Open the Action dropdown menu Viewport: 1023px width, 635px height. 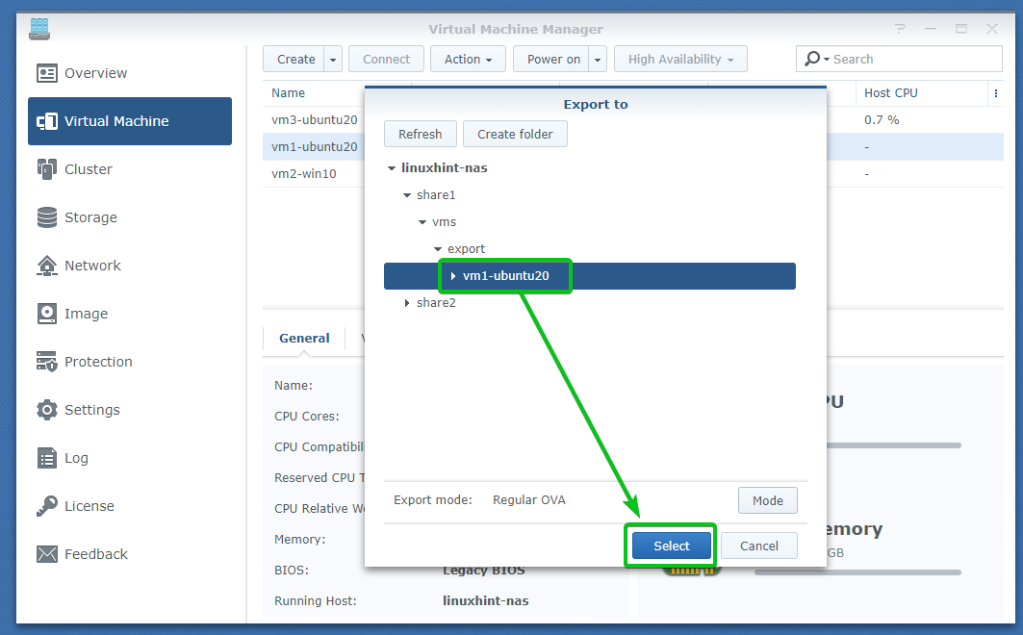(x=468, y=60)
